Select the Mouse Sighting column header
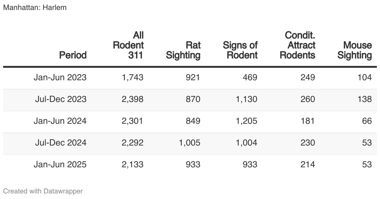The width and height of the screenshot is (380, 199). 355,50
